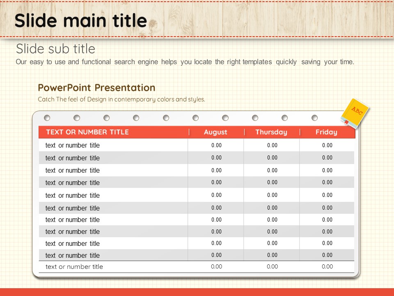This screenshot has height=296, width=394.
Task: Click the August column header
Action: (x=215, y=132)
